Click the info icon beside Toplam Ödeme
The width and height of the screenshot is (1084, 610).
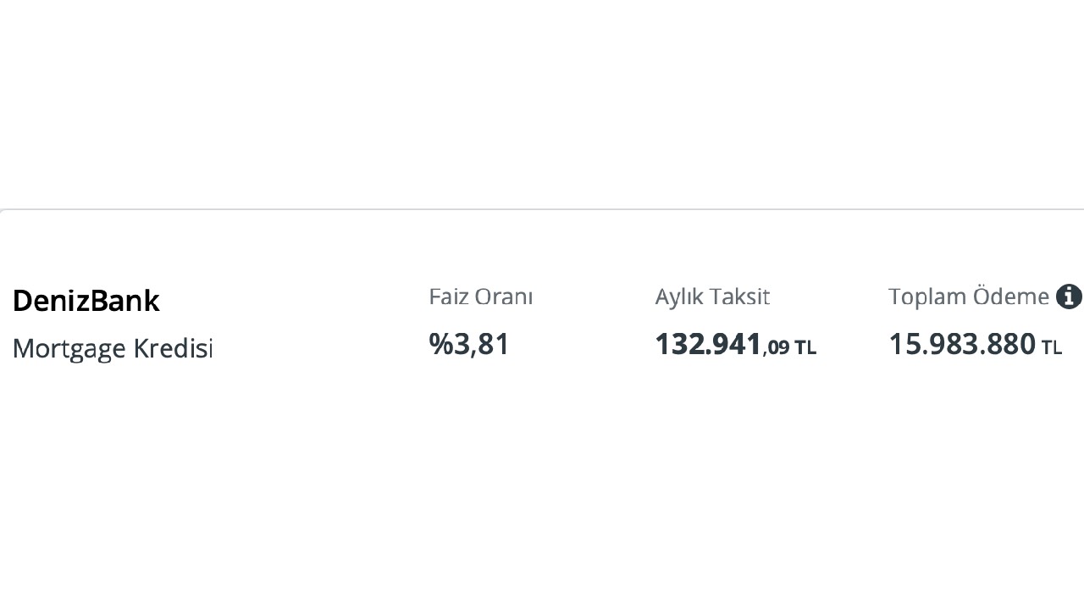1069,297
